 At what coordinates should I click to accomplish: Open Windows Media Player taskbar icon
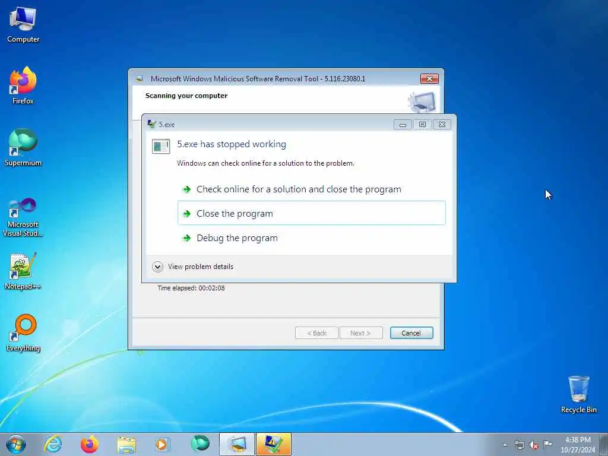162,444
